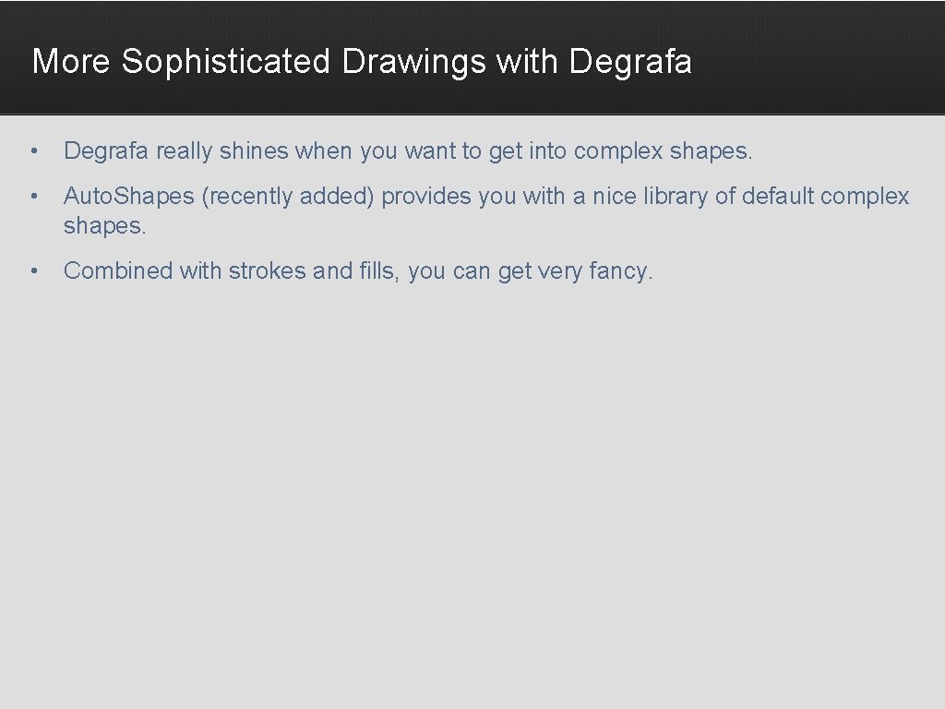
Task: Click the word "default" in the second bullet
Action: [777, 197]
